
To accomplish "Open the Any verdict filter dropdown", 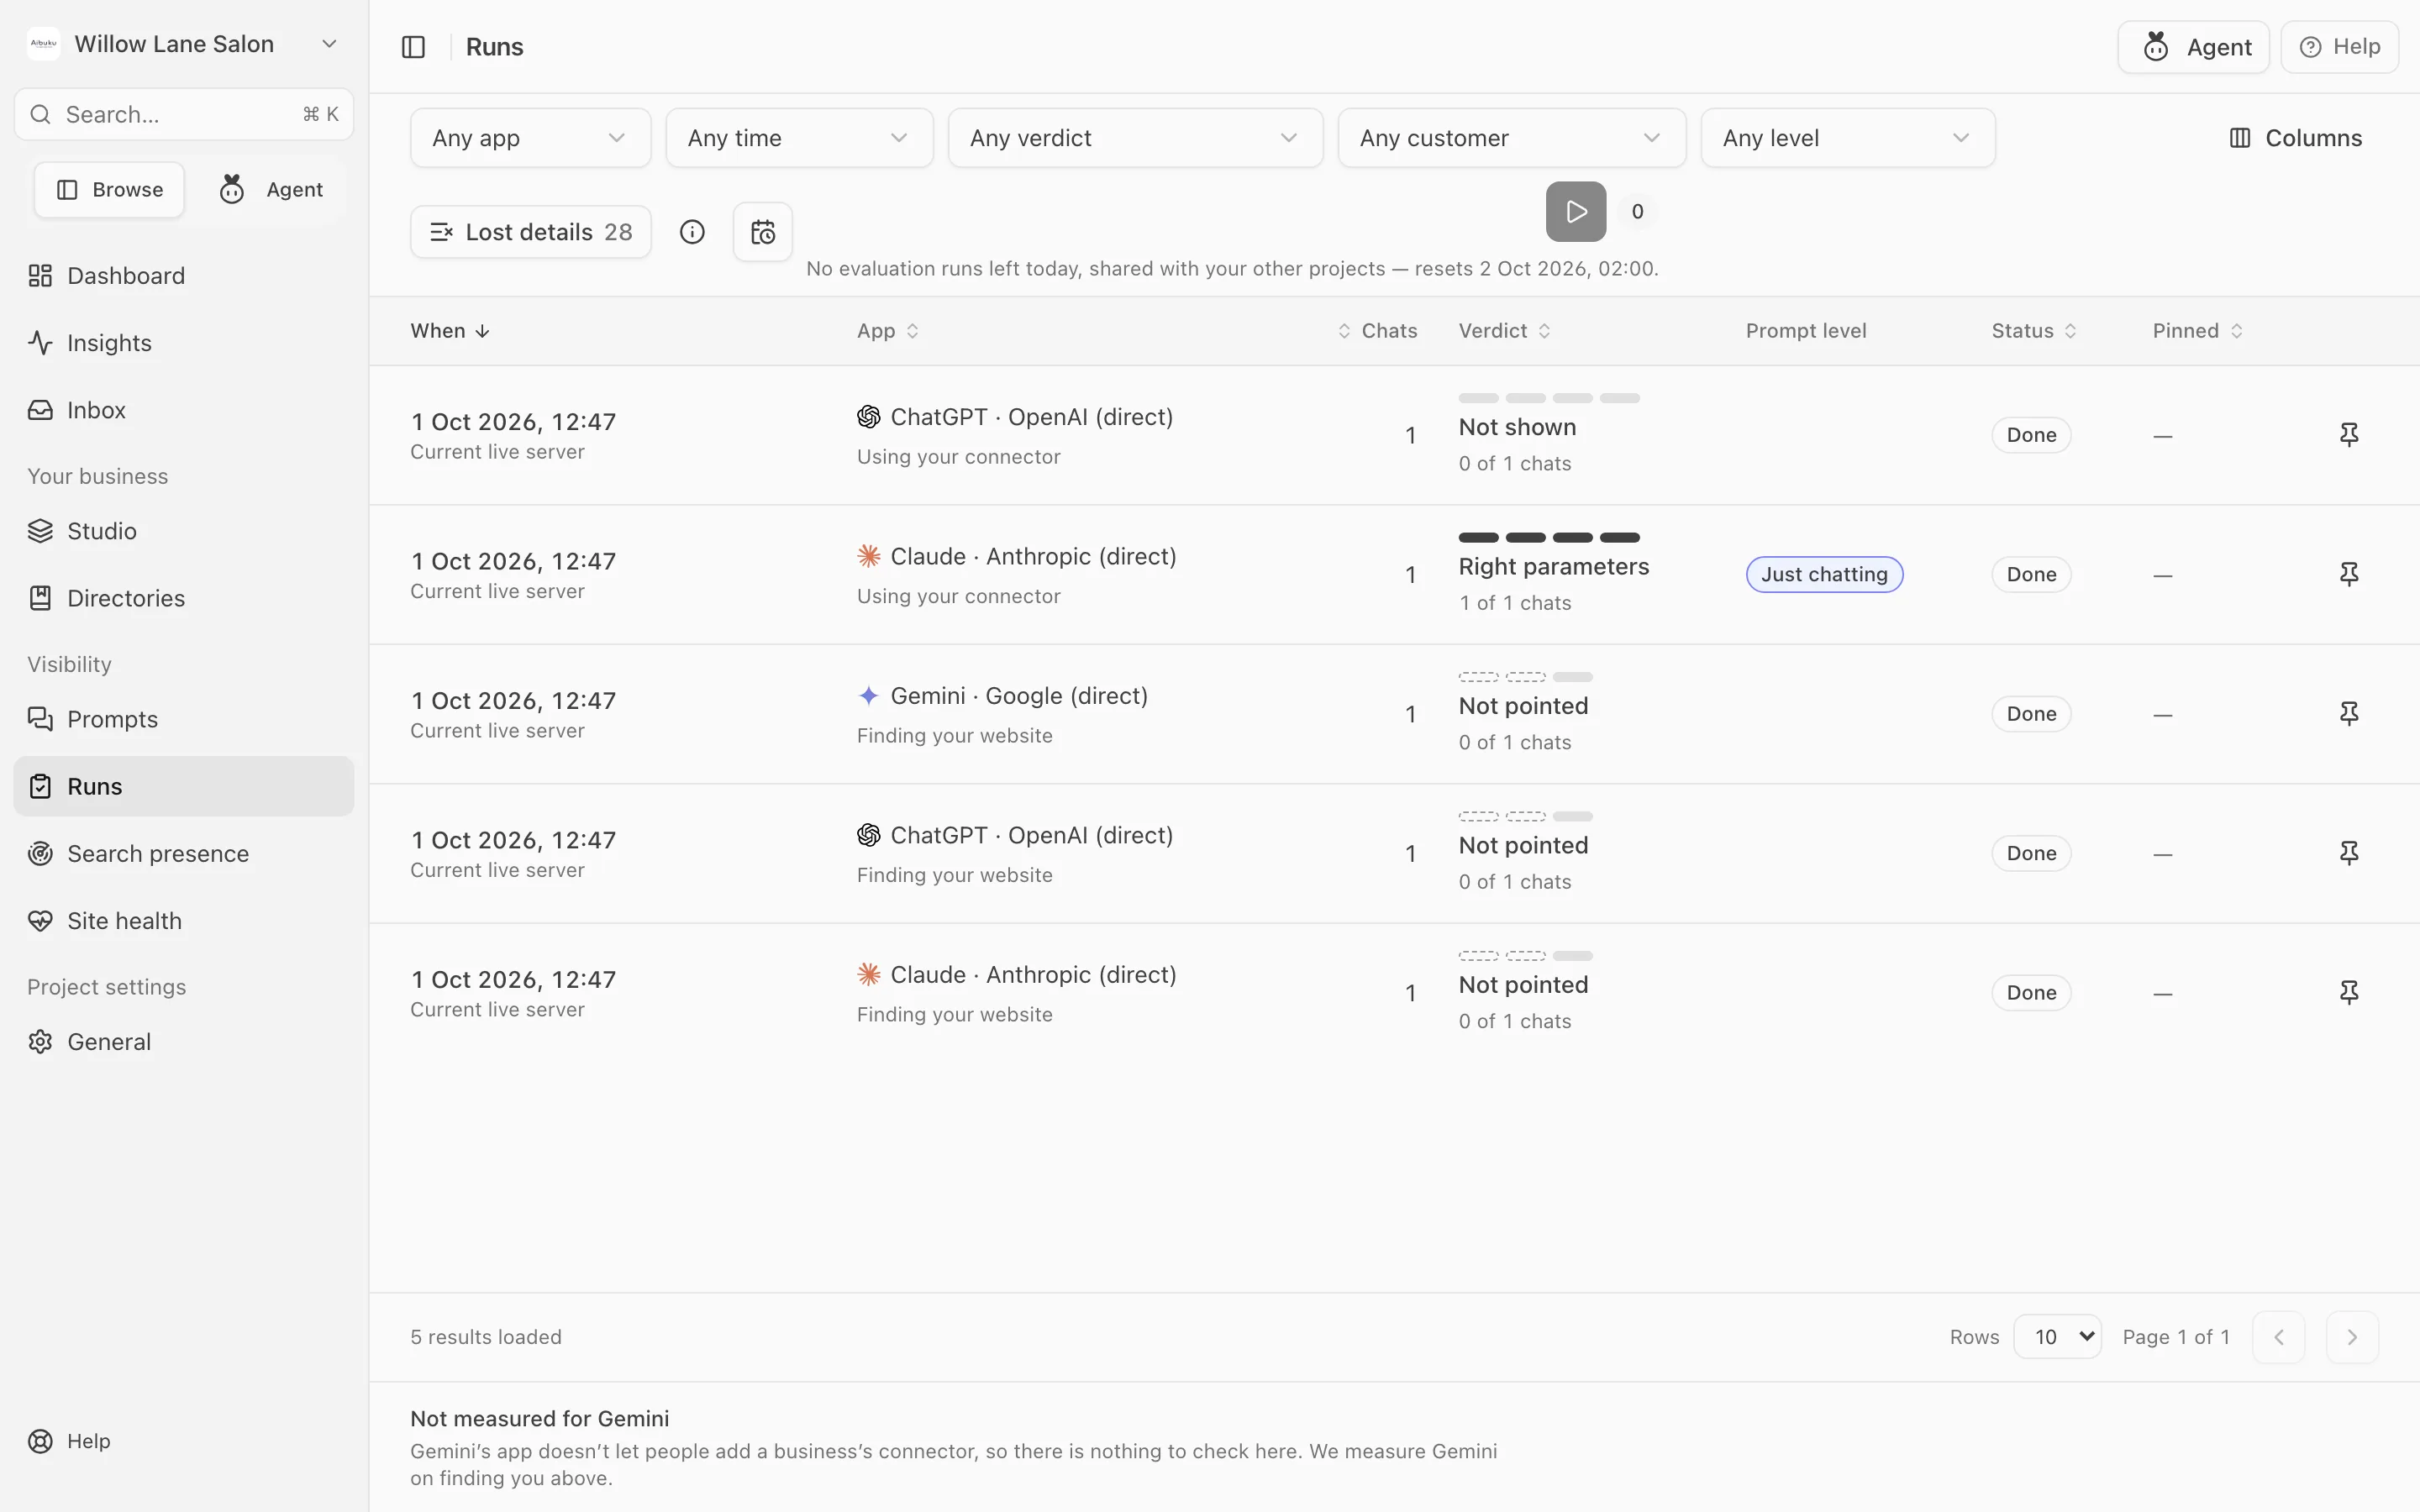I will coord(1135,138).
